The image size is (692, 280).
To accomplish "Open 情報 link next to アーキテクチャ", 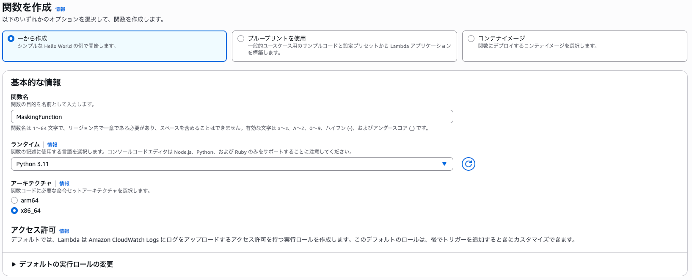I will click(x=64, y=183).
